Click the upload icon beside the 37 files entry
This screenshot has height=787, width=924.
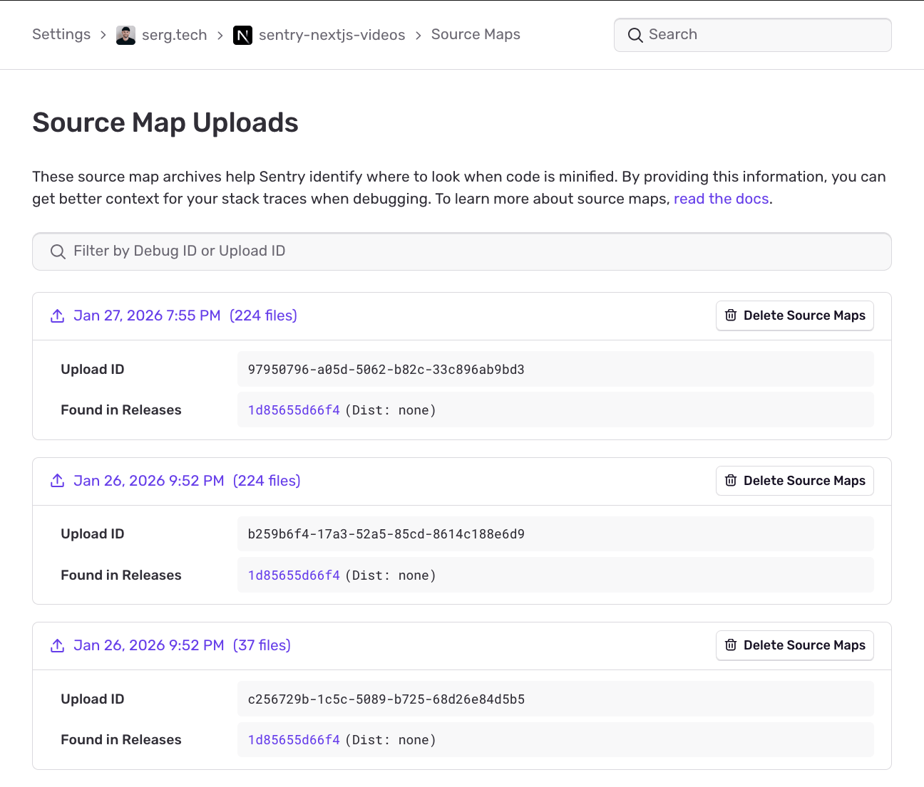point(57,645)
